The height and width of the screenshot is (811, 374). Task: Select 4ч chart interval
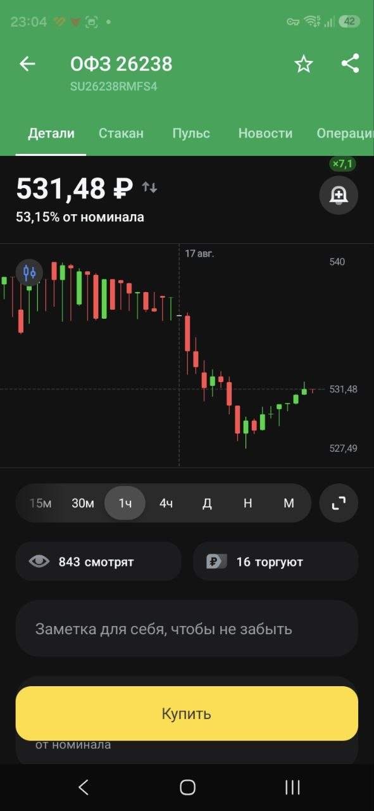pyautogui.click(x=166, y=503)
